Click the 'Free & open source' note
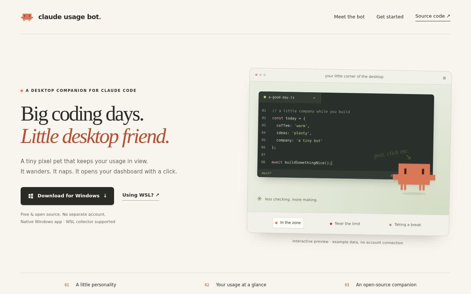Screen dimensions: 471x294 click(x=63, y=214)
